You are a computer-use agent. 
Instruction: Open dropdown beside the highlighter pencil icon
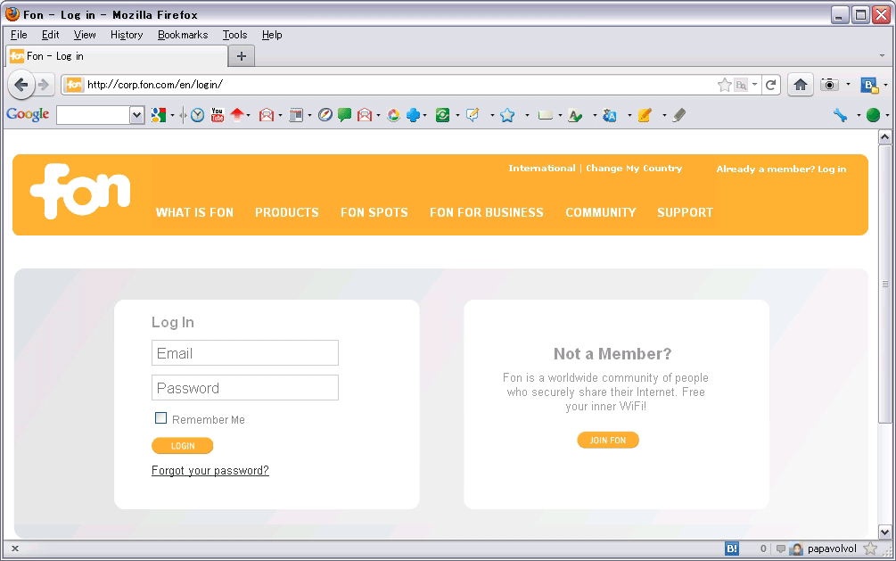[664, 116]
